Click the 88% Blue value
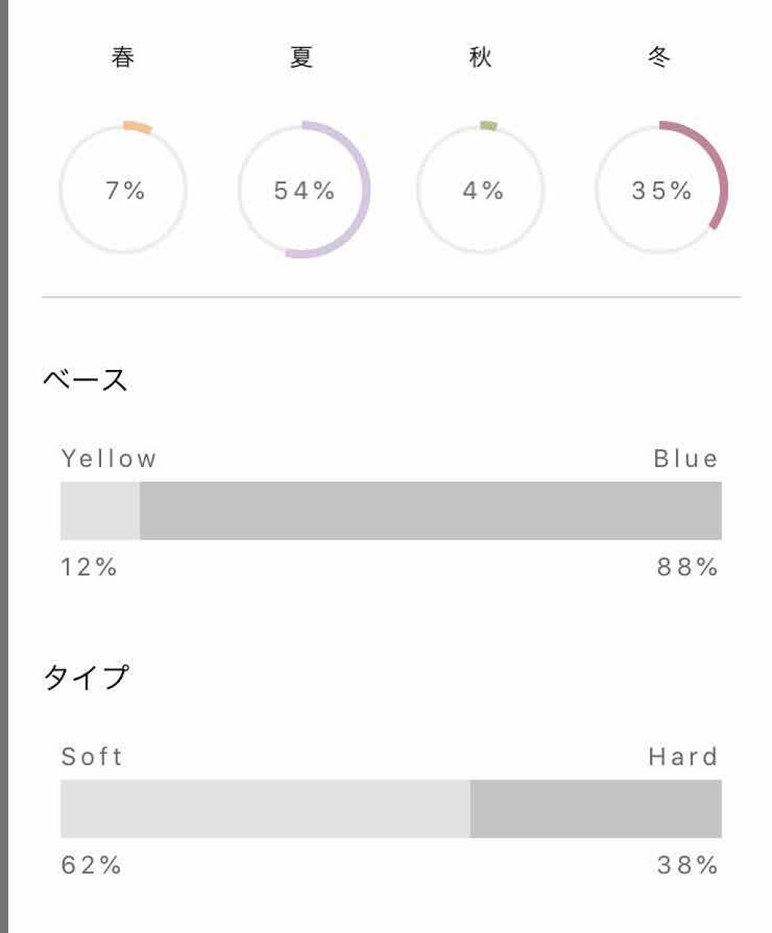 pos(687,567)
